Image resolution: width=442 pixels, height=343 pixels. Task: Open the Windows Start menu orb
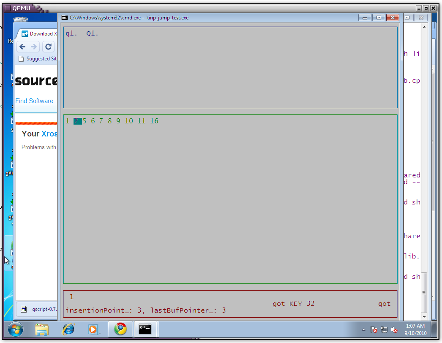pyautogui.click(x=15, y=329)
